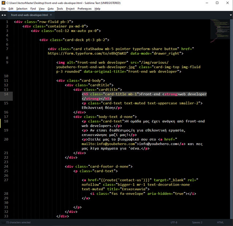The image size is (233, 226).
Task: Click the 'container px-md-0' class text
Action: (x=67, y=26)
